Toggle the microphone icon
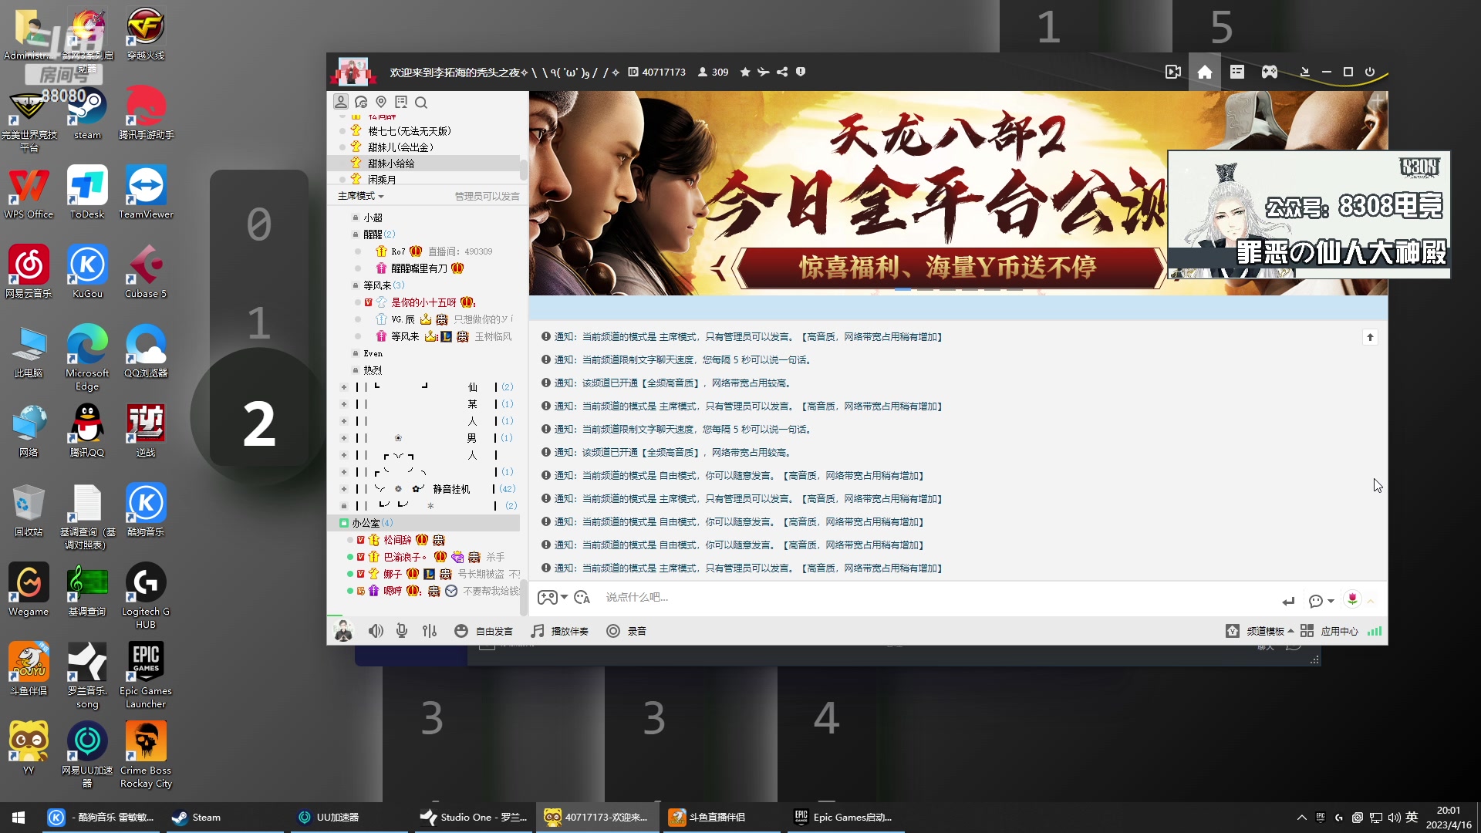Screen dimensions: 1481x833 [402, 631]
